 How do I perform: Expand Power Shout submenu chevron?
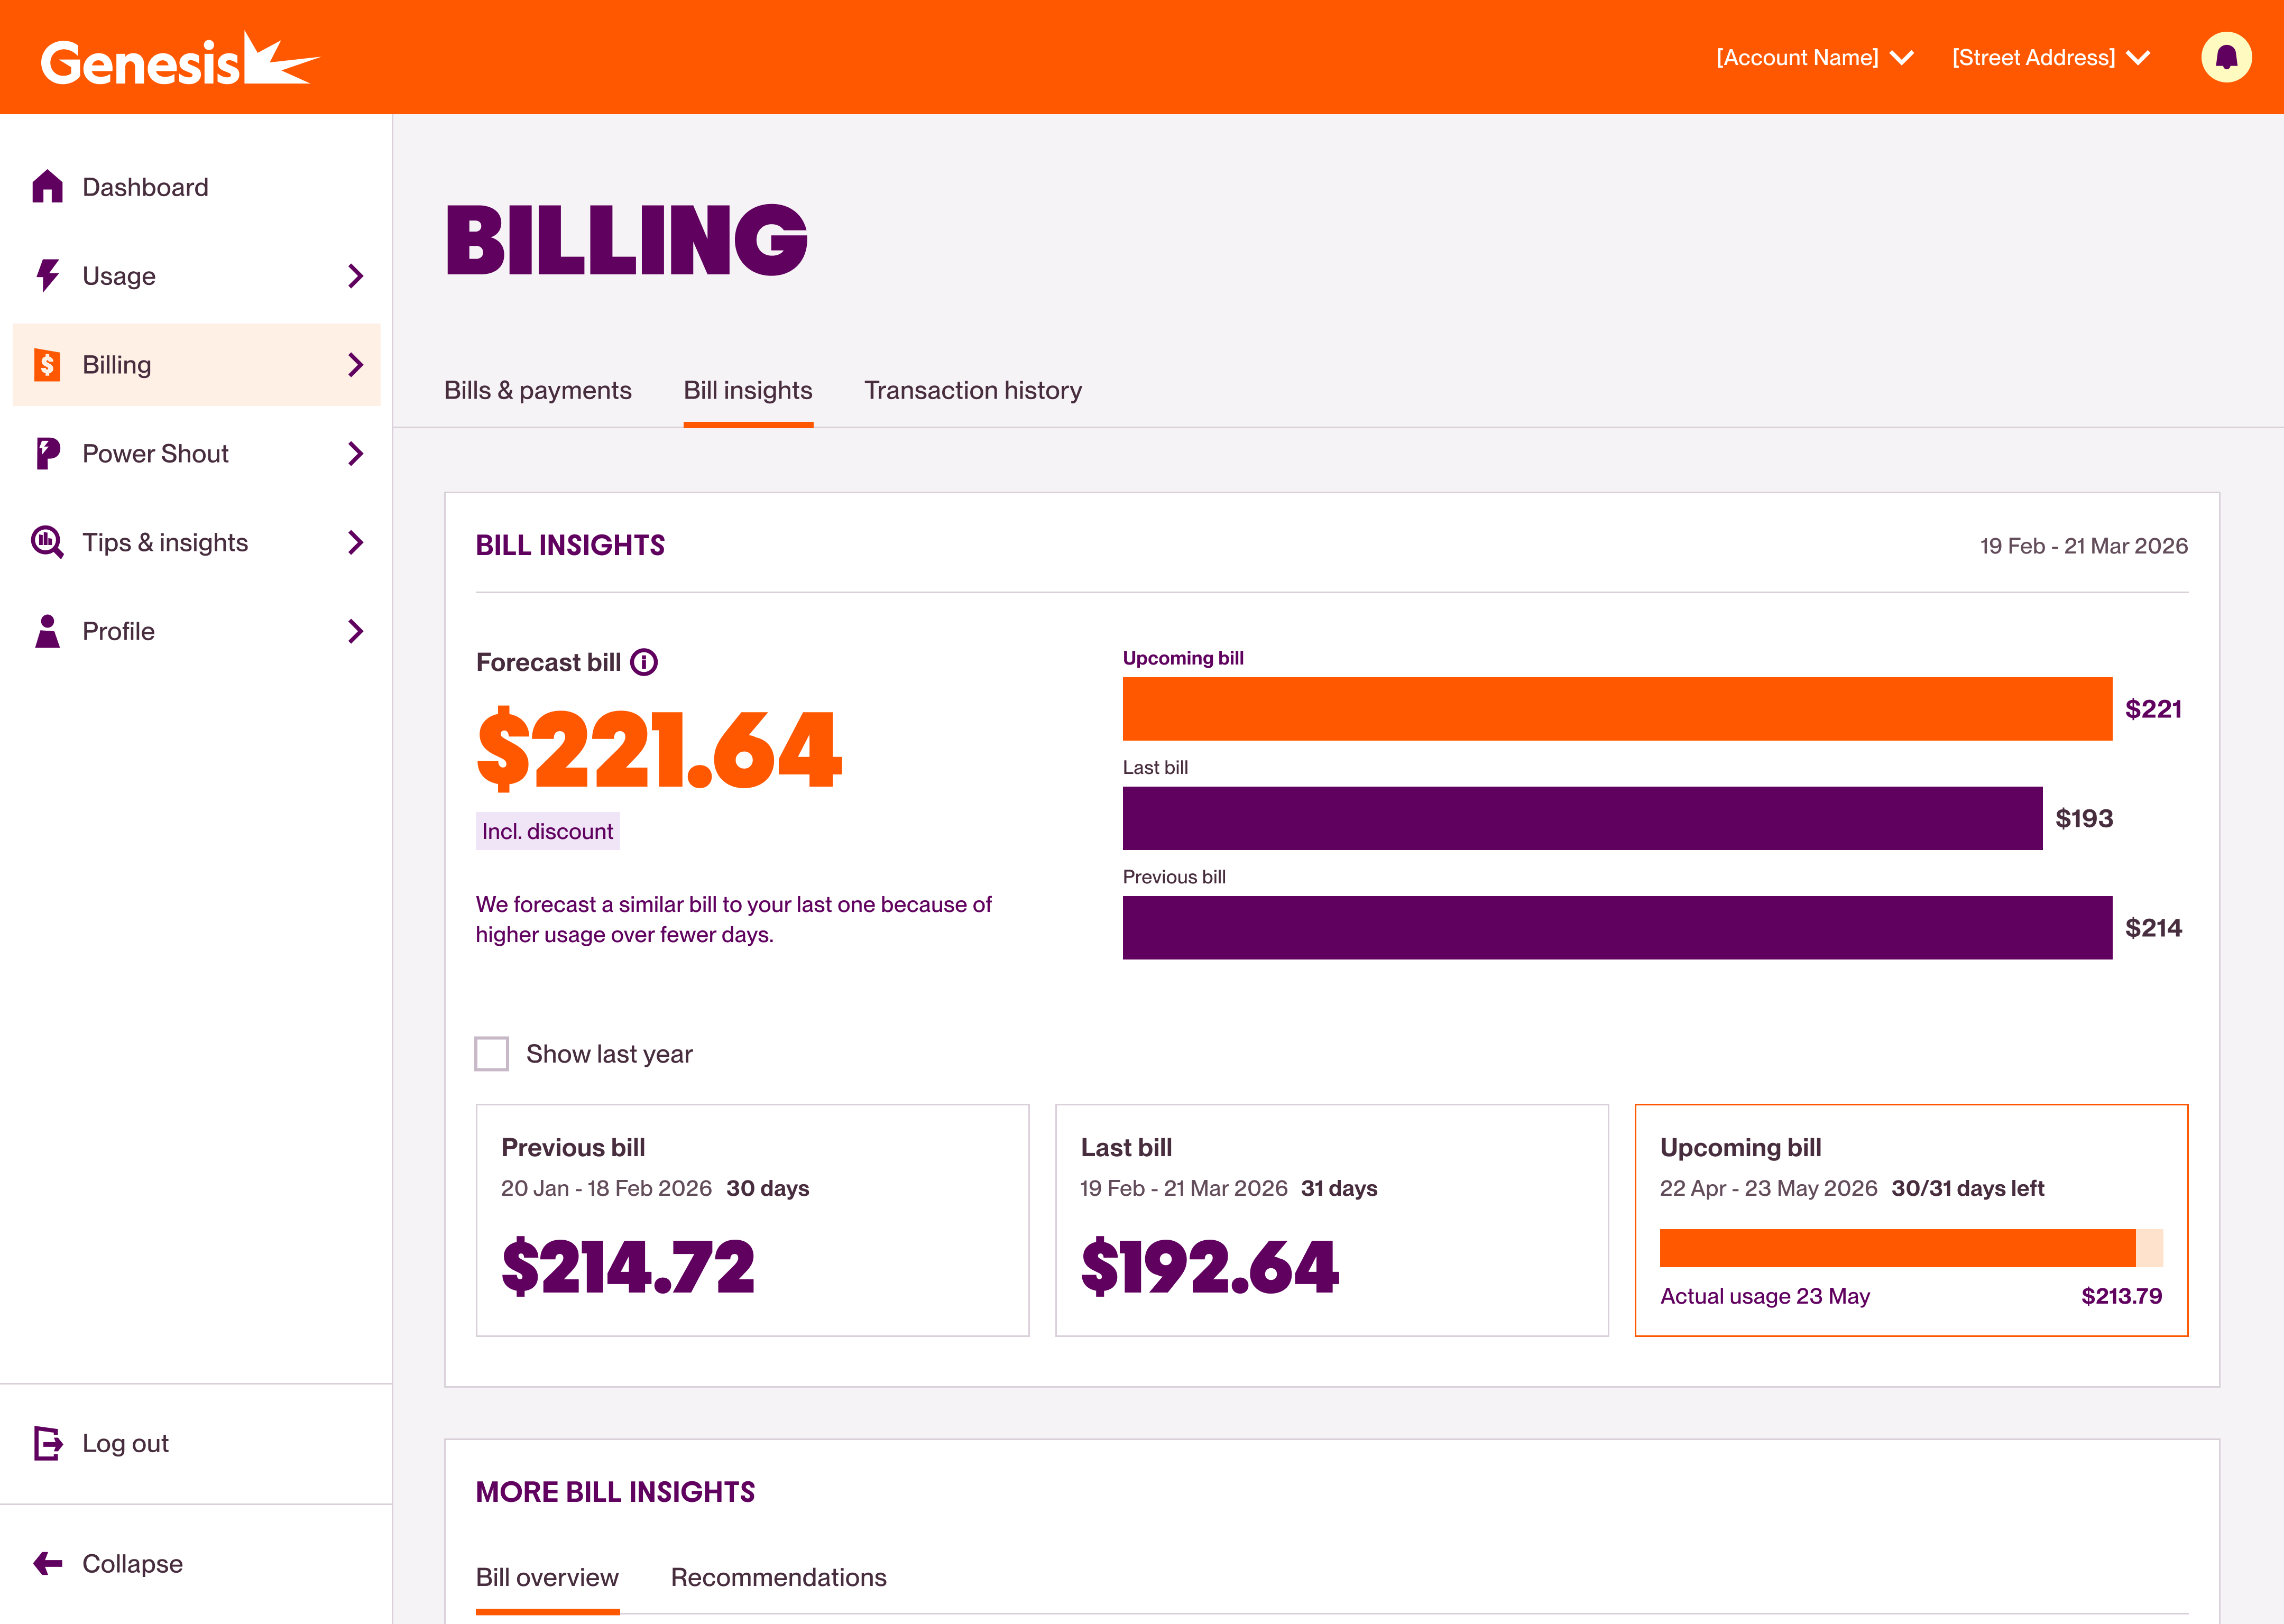point(355,454)
